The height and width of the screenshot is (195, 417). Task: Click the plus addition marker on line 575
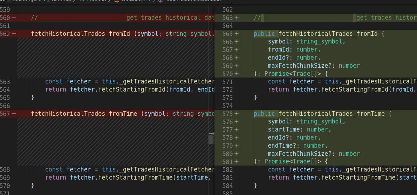237,114
